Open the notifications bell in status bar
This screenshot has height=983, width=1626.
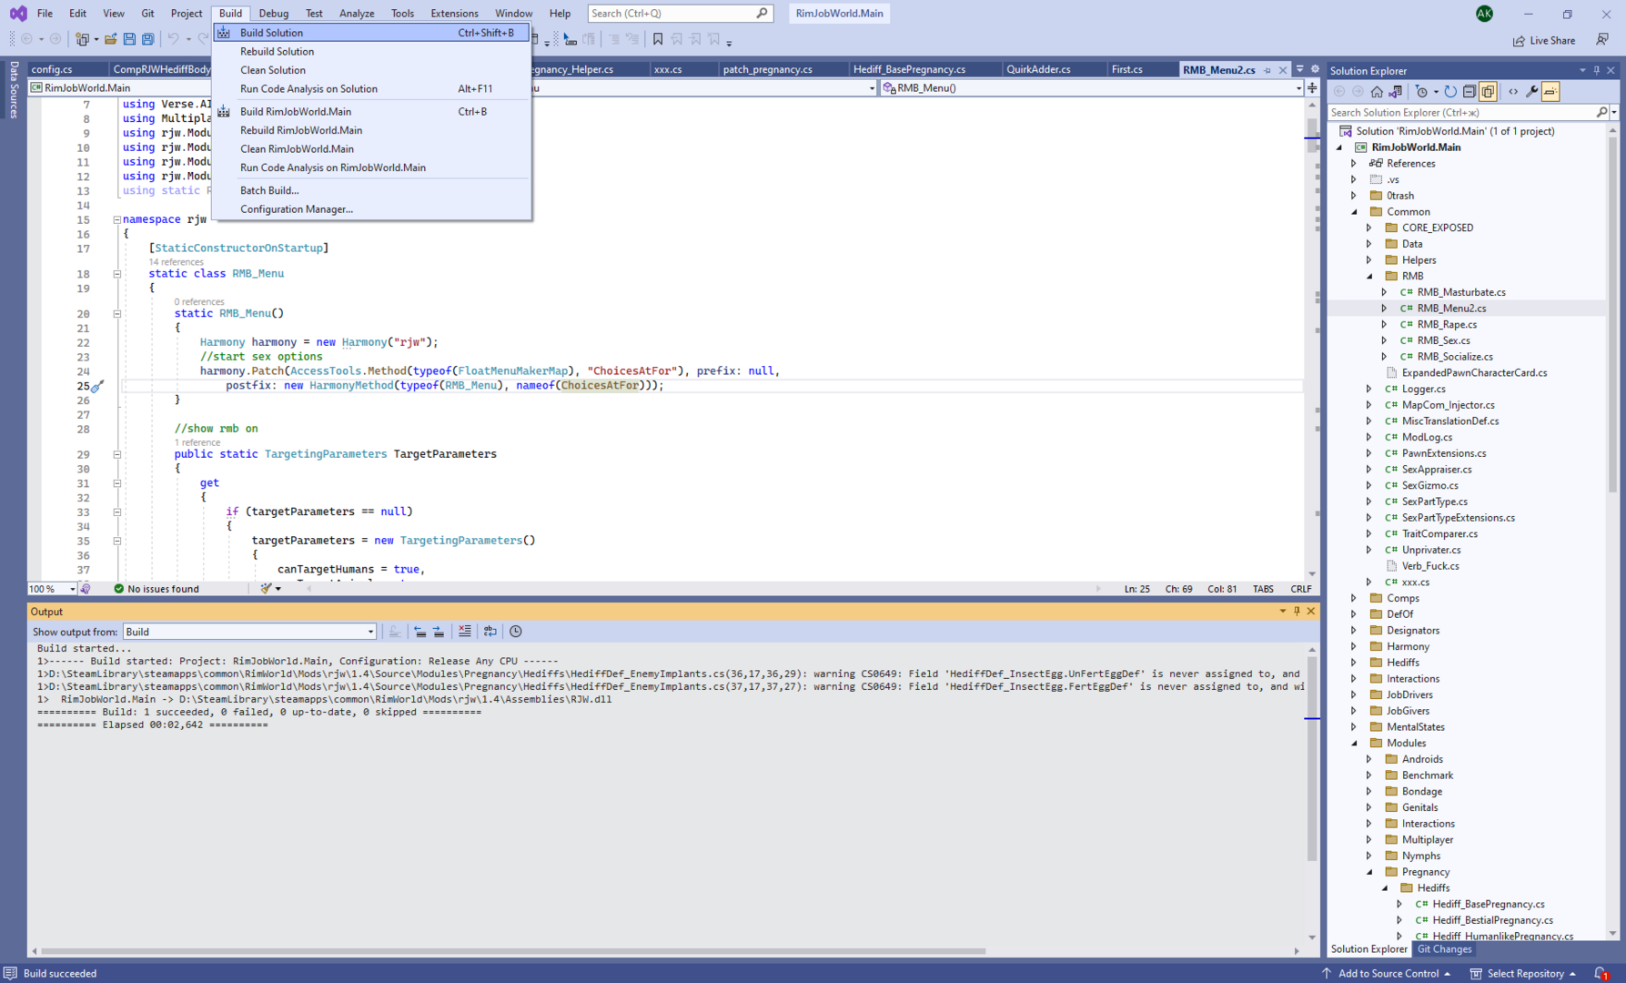pos(1601,974)
